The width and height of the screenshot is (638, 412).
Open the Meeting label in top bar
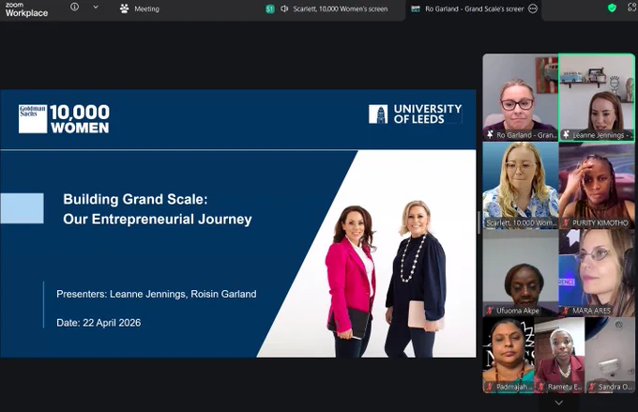pyautogui.click(x=147, y=9)
